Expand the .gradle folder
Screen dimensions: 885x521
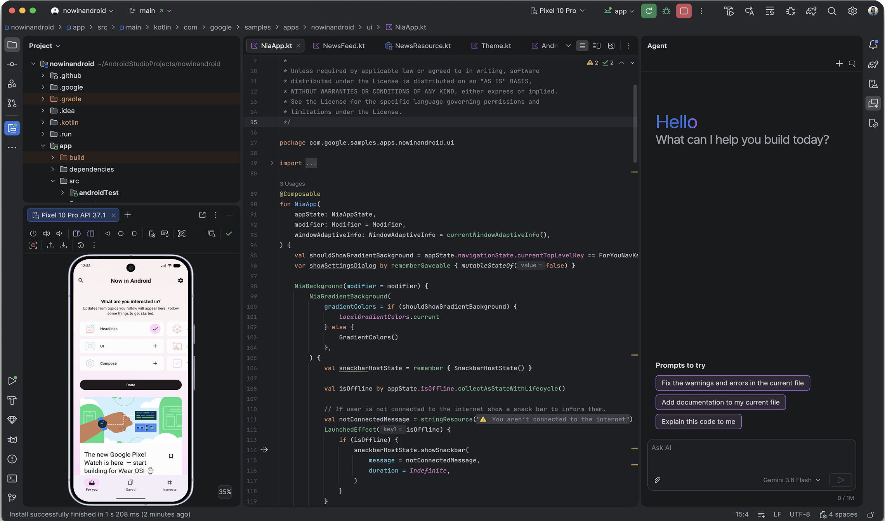[43, 99]
